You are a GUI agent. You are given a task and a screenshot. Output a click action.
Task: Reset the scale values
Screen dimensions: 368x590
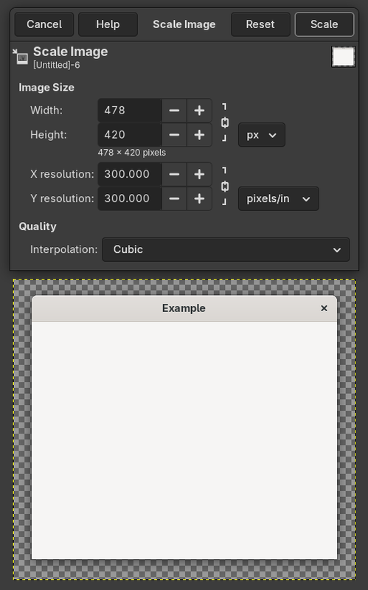click(260, 24)
